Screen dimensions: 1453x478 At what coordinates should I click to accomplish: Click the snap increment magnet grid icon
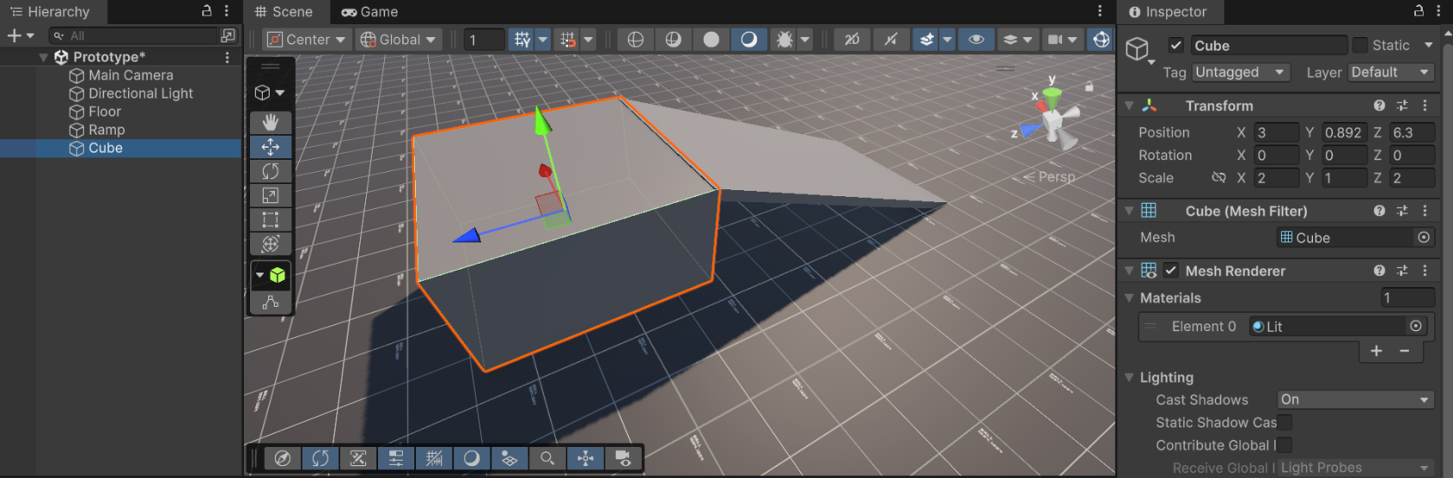click(567, 40)
